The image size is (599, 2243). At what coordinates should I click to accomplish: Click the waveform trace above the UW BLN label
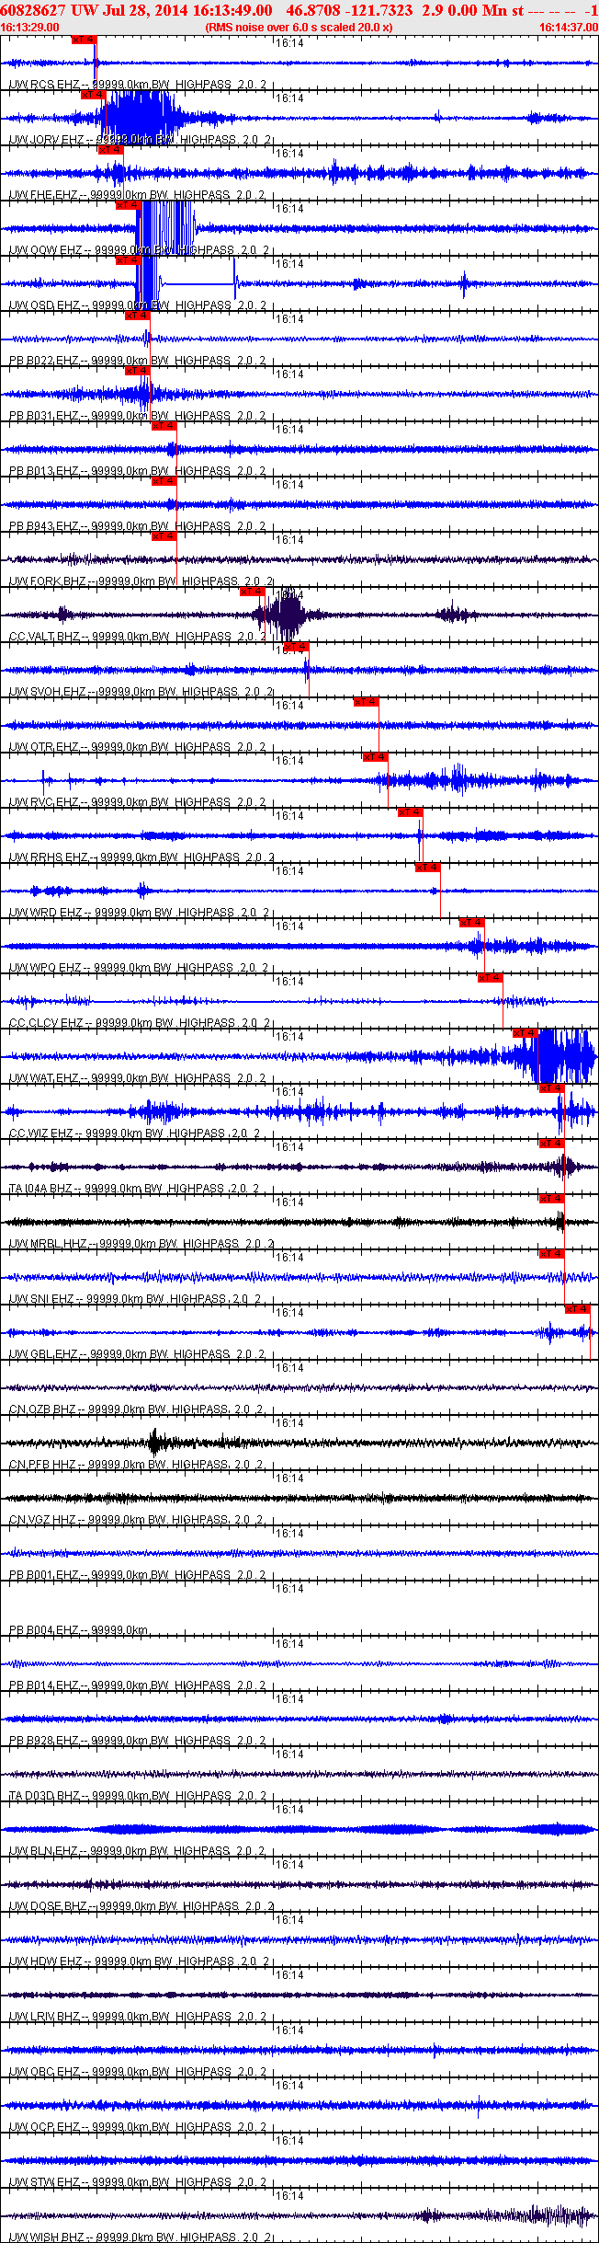click(x=299, y=1829)
